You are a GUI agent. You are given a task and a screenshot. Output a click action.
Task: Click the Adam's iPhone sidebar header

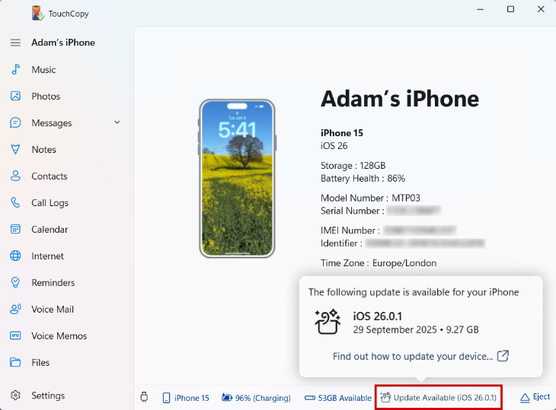(x=63, y=43)
